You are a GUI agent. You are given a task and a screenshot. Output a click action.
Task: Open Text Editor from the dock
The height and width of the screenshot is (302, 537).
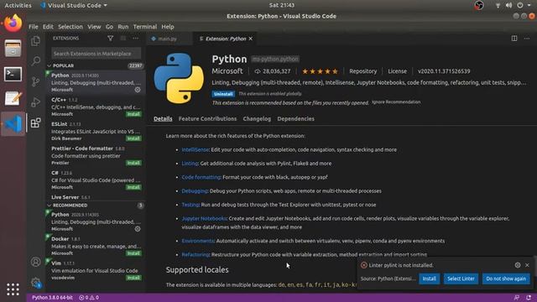pyautogui.click(x=13, y=99)
